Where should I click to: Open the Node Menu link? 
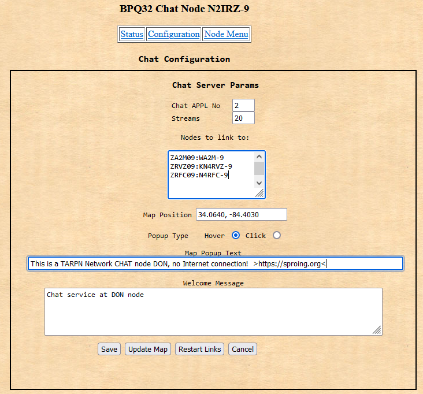(x=226, y=34)
